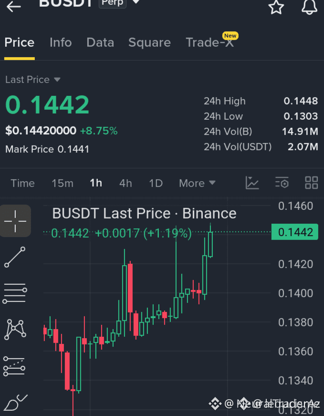Add BUSDT to favorites with star icon
This screenshot has height=416, width=324.
click(x=276, y=7)
